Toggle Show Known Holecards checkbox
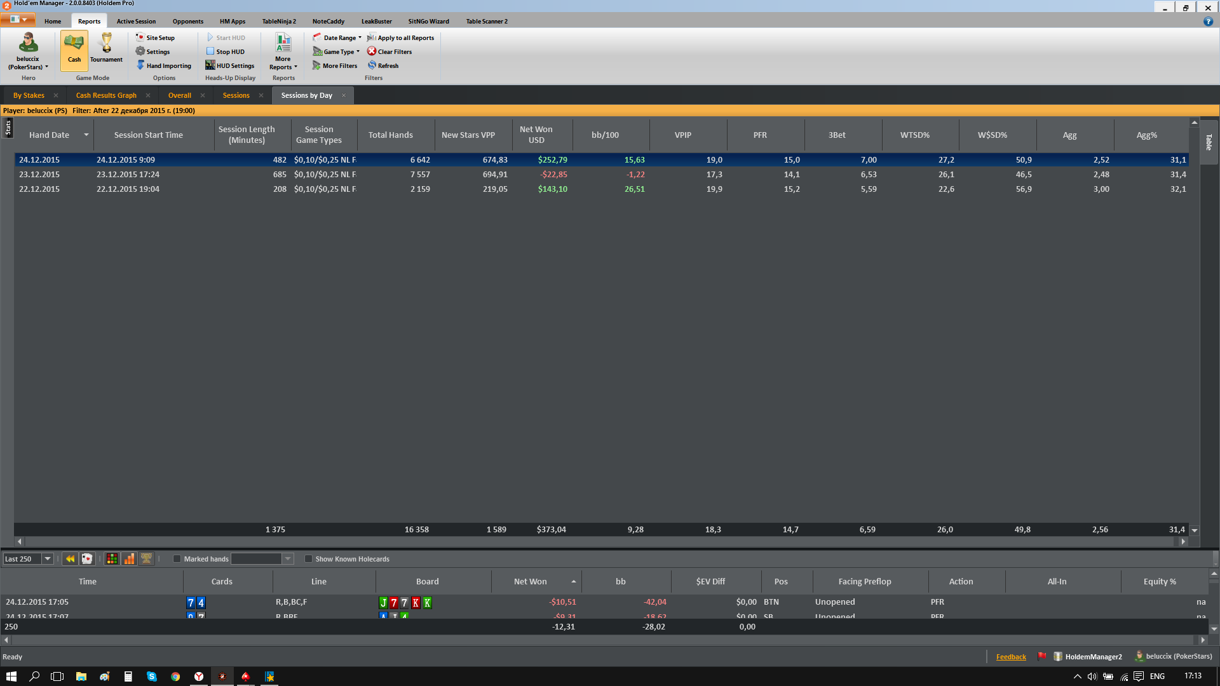 [309, 559]
